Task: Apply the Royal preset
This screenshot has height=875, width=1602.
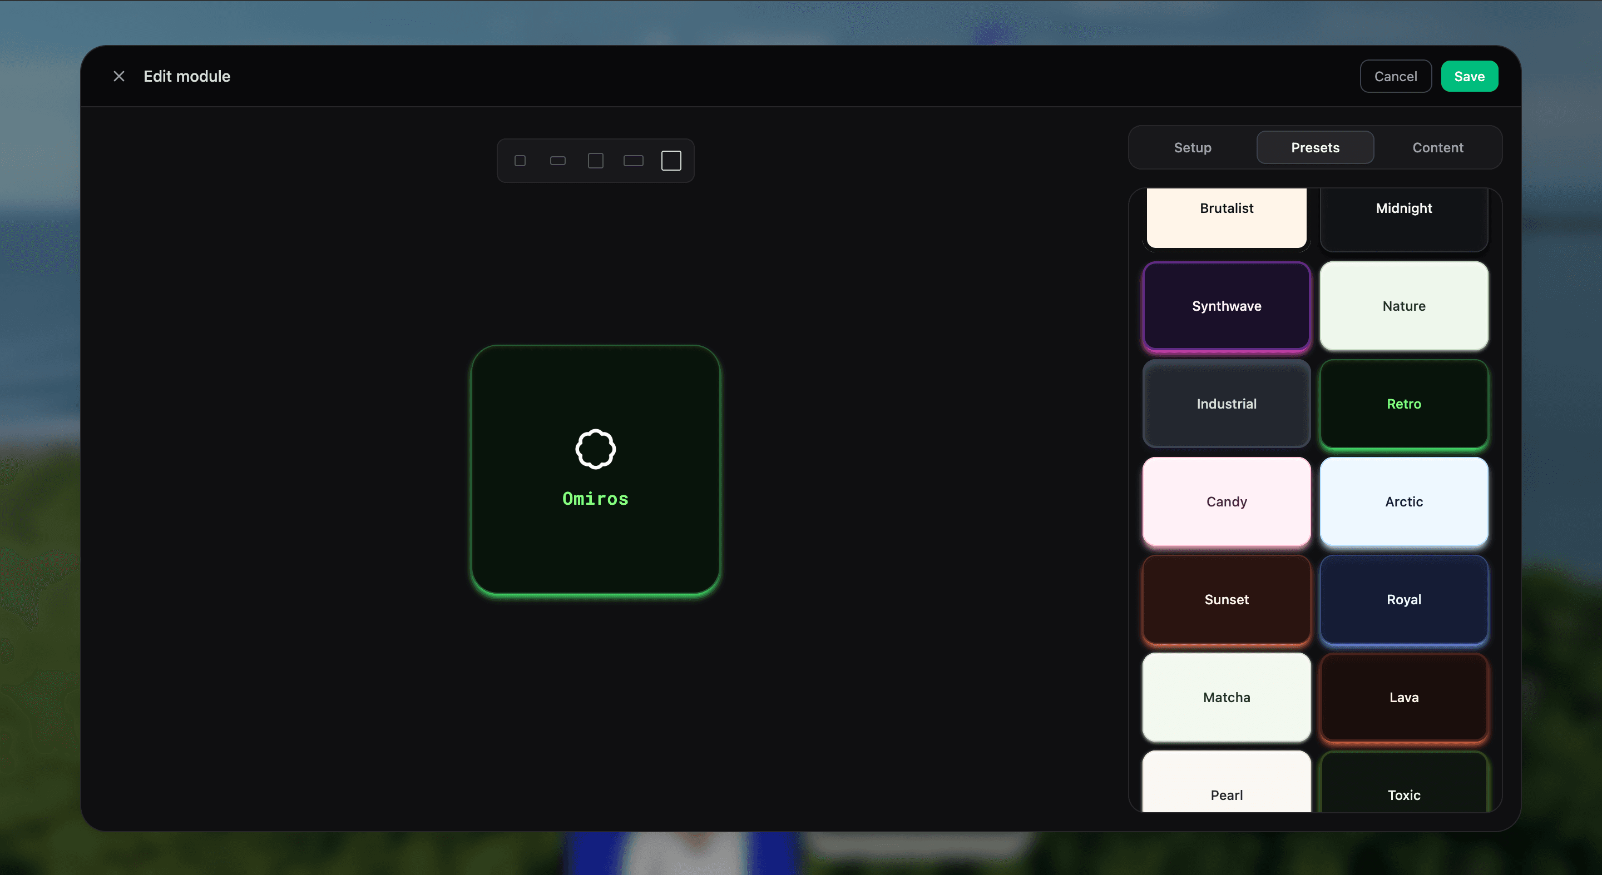Action: [x=1403, y=600]
